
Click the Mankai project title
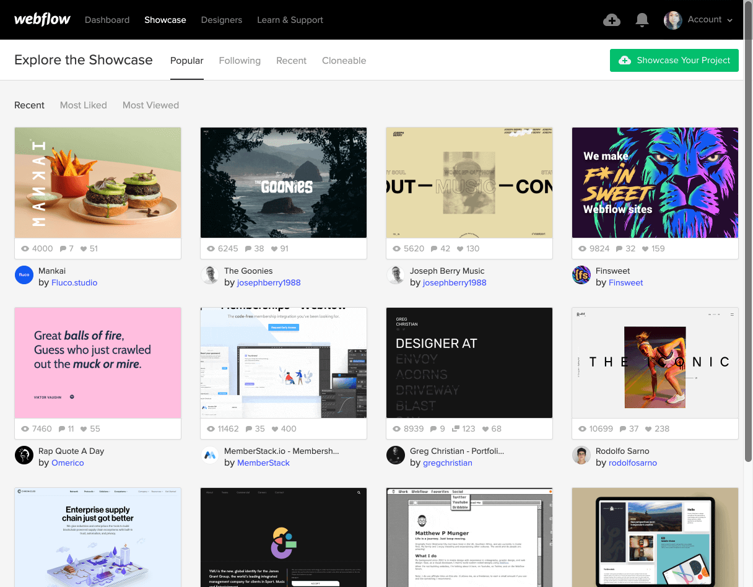[x=52, y=271]
